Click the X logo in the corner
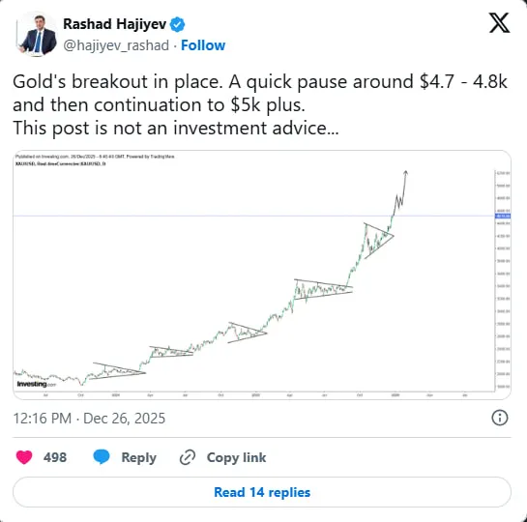The height and width of the screenshot is (522, 527). click(x=499, y=23)
